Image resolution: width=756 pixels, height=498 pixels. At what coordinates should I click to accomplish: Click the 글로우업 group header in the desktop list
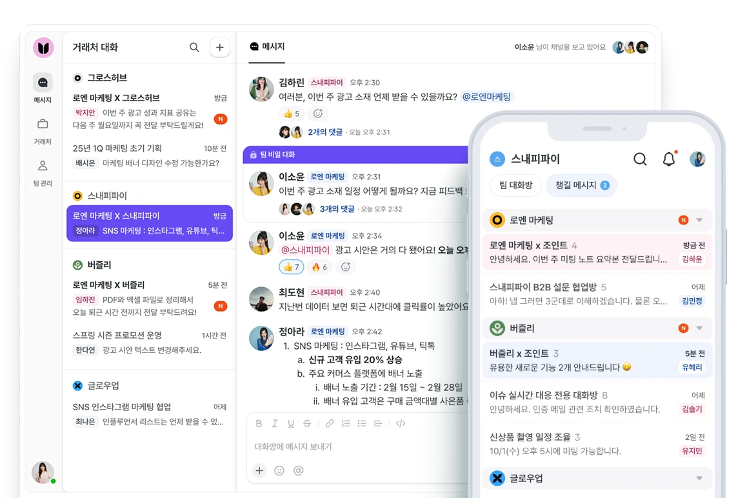(96, 386)
